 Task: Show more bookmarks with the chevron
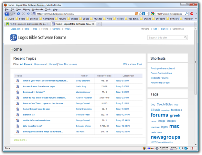click(x=196, y=19)
